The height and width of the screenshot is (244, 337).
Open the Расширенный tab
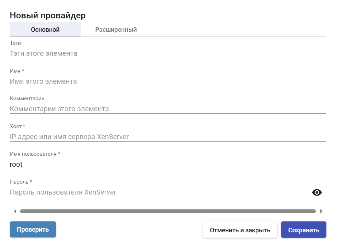click(x=116, y=30)
